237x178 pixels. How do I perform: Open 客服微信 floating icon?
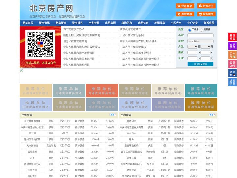coord(232,46)
